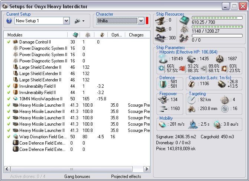
Task: Click the Damage Control II module icon
Action: [15, 42]
